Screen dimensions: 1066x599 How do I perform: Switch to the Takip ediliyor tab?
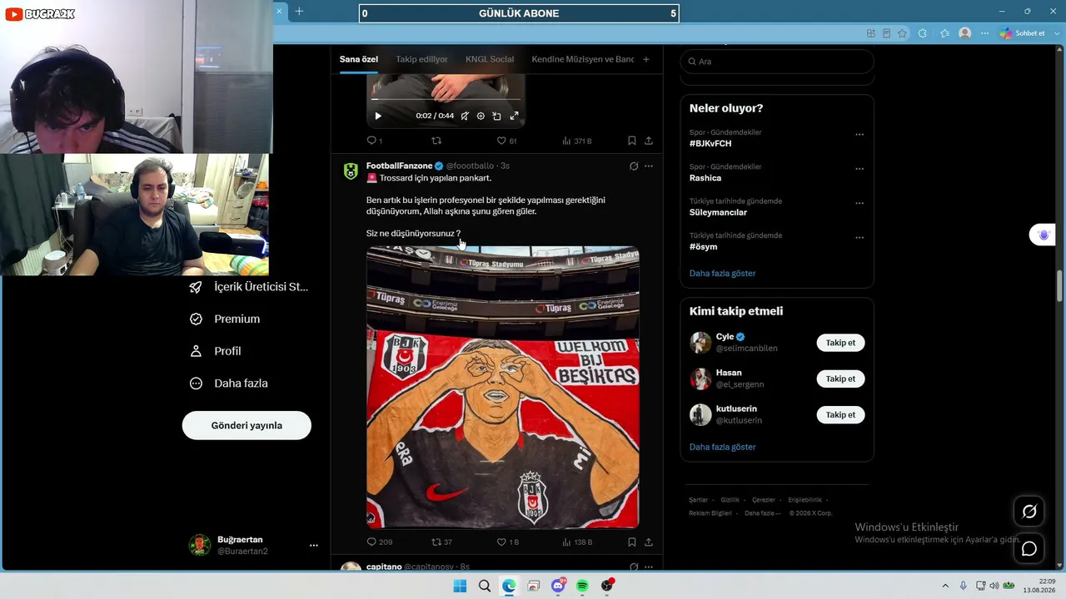pos(421,59)
